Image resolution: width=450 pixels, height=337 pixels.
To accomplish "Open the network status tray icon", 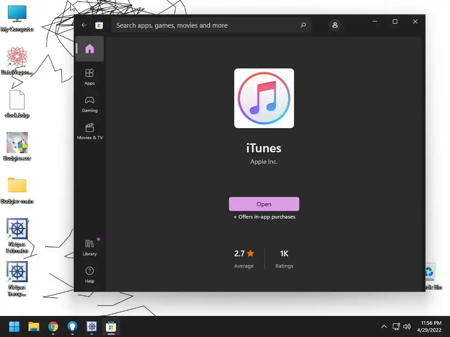I will click(396, 326).
